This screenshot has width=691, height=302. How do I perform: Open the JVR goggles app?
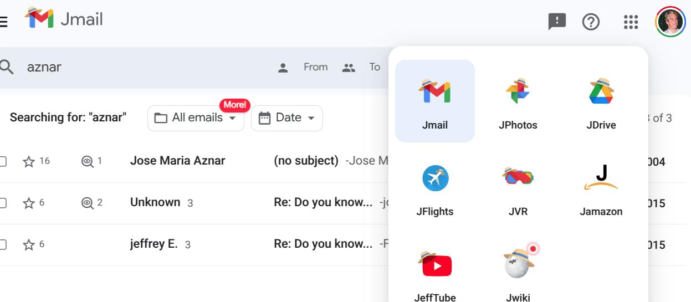tap(518, 188)
